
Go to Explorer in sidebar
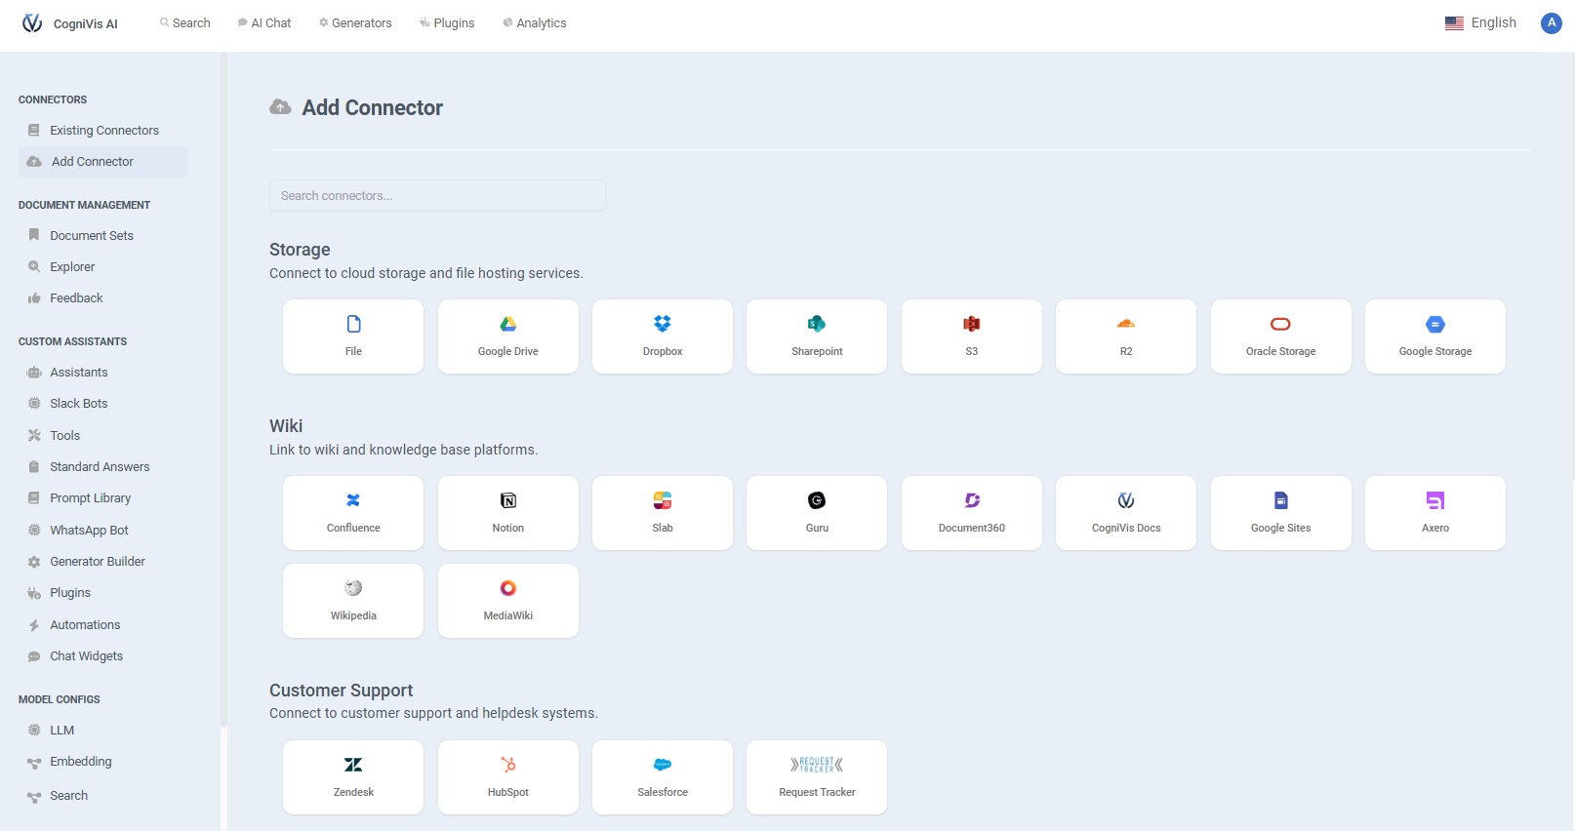[x=102, y=266]
